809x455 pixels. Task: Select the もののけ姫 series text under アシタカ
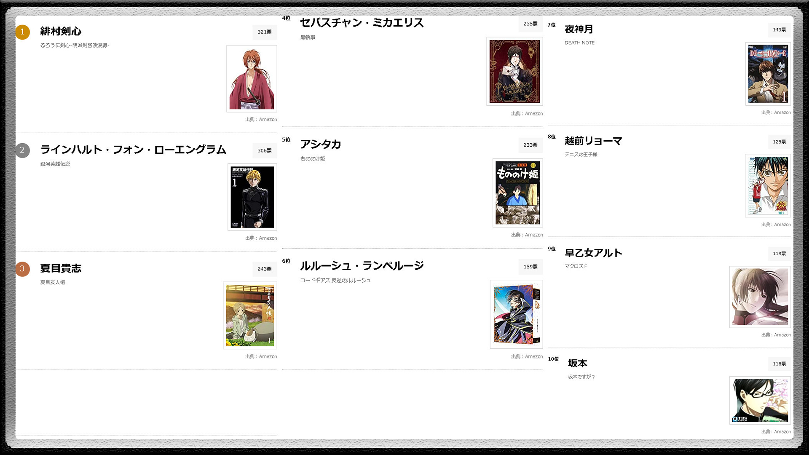(x=313, y=159)
